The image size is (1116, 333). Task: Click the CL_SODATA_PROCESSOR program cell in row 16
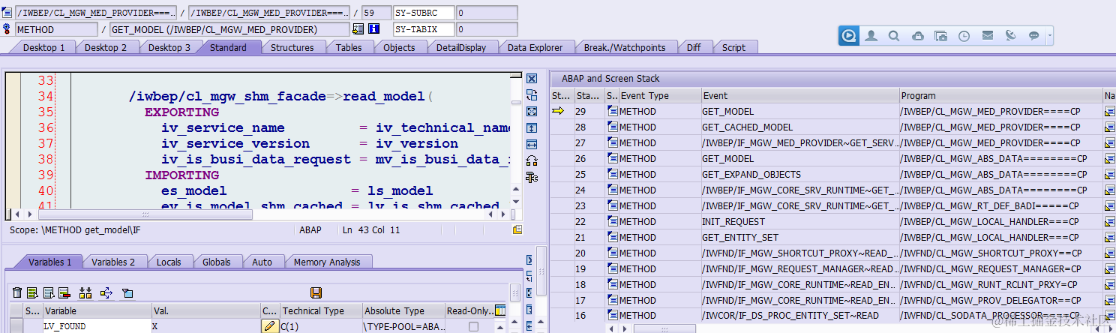coord(1000,316)
